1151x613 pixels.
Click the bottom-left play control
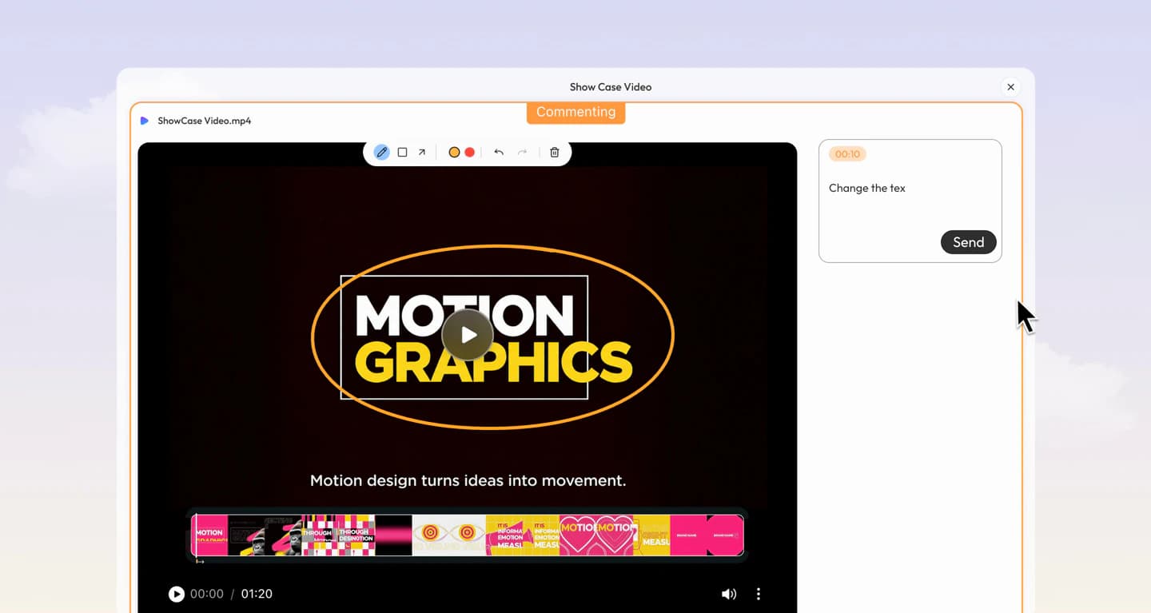coord(176,594)
